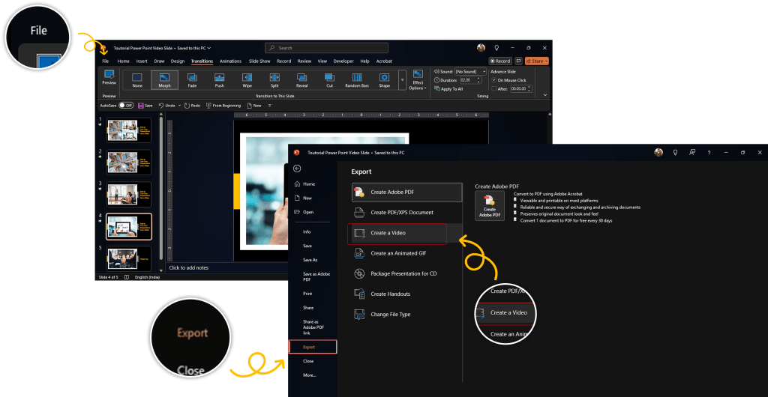This screenshot has height=397, width=768.
Task: Click the Apply To All button
Action: click(x=450, y=88)
